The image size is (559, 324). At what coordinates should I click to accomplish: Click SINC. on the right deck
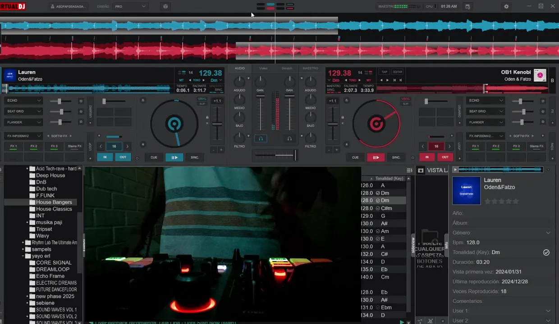pos(396,157)
